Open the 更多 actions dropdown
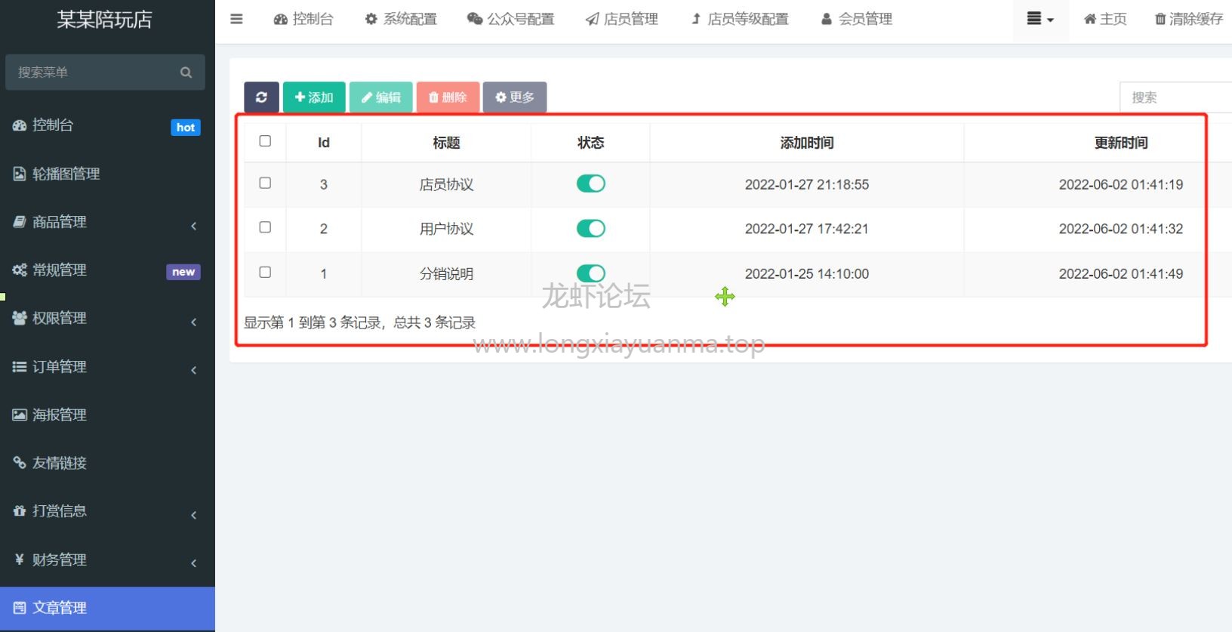Image resolution: width=1232 pixels, height=632 pixels. 515,97
